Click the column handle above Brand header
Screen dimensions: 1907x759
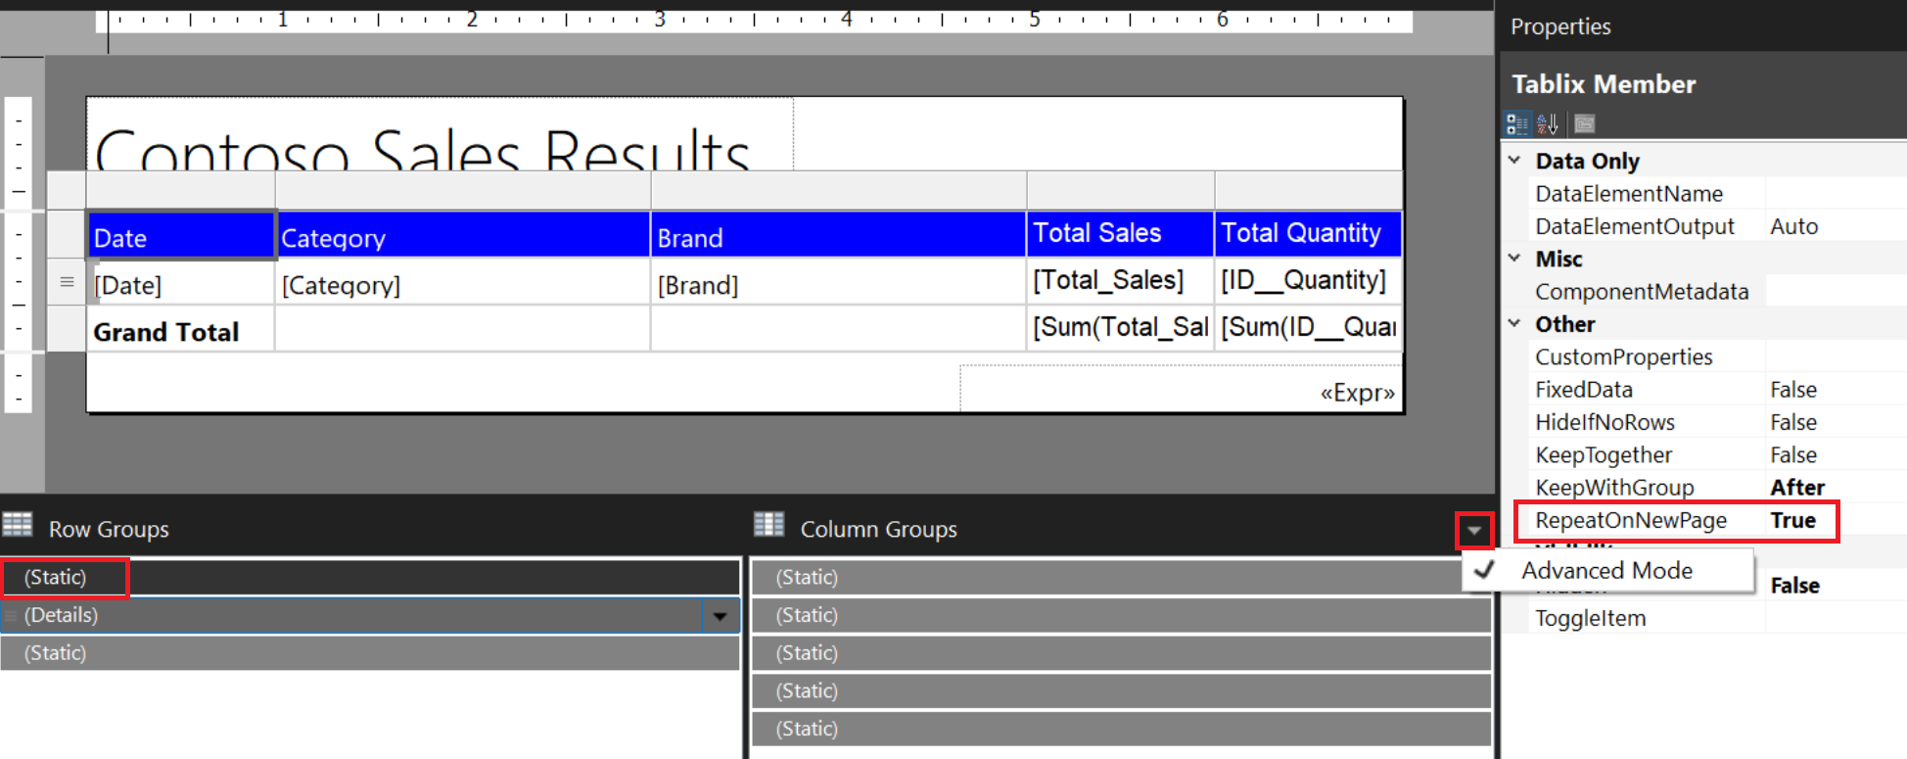coord(839,190)
